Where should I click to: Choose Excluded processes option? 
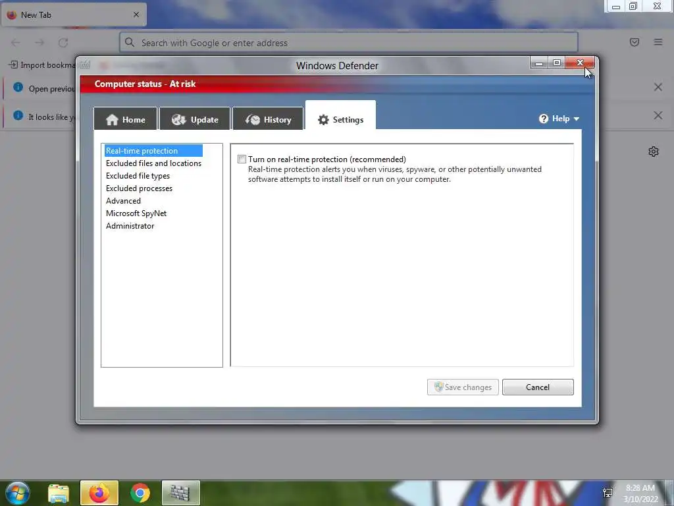[x=139, y=188]
